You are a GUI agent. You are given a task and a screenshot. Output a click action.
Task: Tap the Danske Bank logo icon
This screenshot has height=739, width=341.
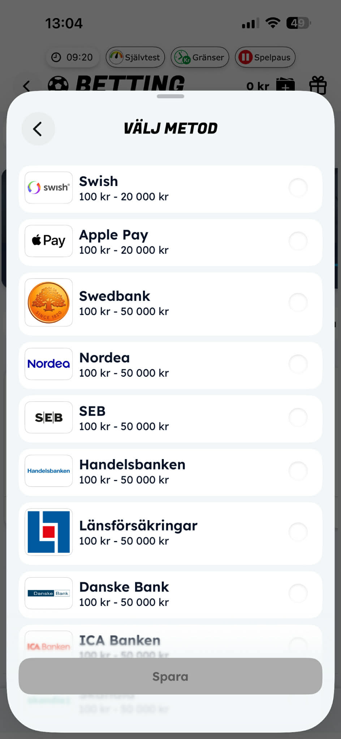49,593
